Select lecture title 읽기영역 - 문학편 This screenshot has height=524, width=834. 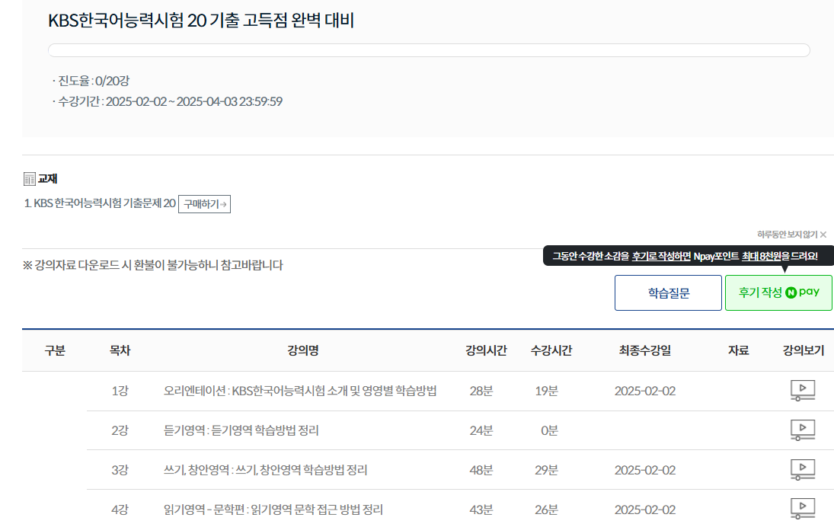(273, 509)
